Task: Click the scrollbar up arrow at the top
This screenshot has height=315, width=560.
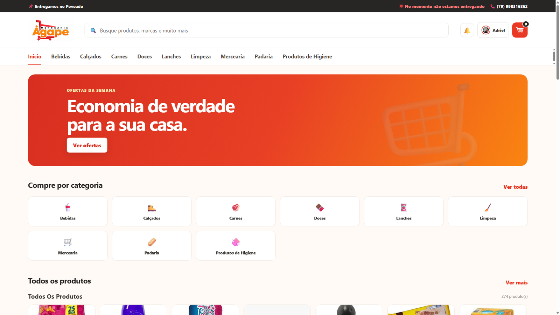Action: 558,2
